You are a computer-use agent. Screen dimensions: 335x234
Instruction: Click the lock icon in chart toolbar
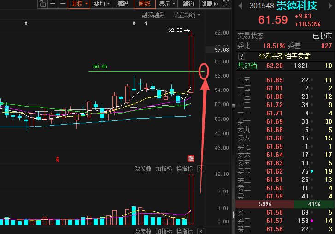(43, 4)
